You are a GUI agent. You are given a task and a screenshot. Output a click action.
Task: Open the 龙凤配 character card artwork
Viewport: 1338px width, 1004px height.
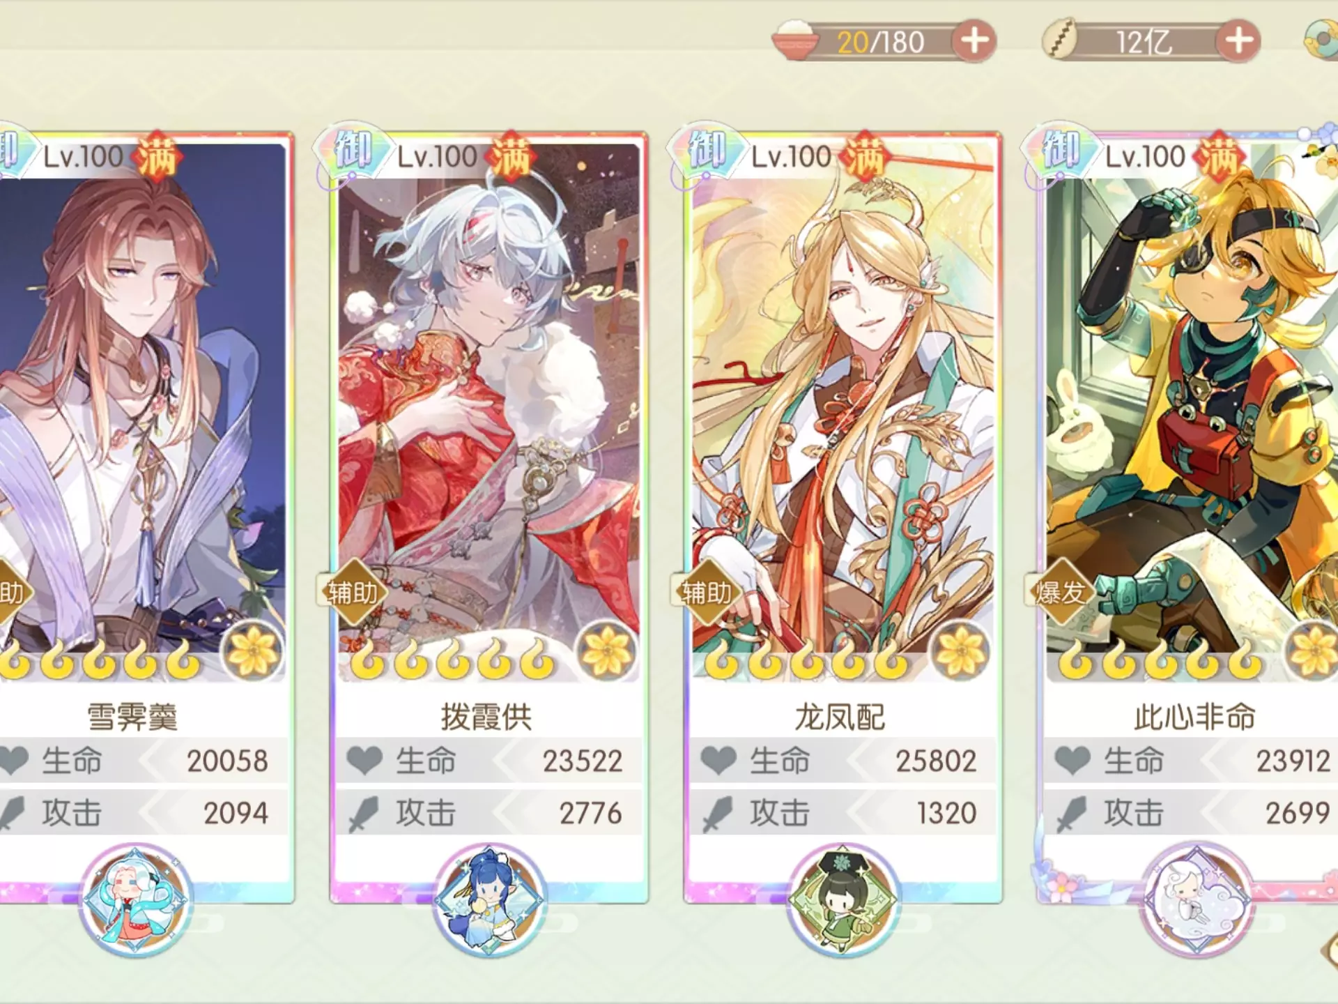pos(843,411)
